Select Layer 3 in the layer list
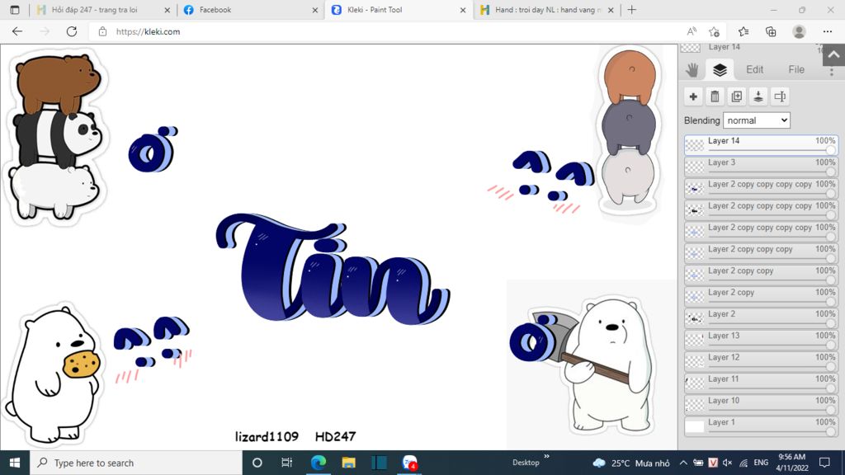845x475 pixels. (761, 167)
